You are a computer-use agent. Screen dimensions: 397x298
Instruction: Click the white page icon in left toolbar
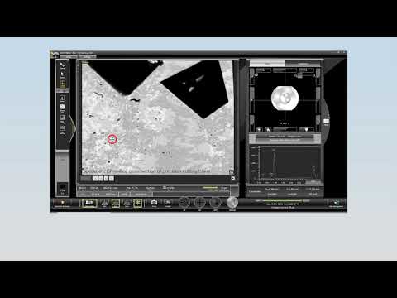point(62,107)
